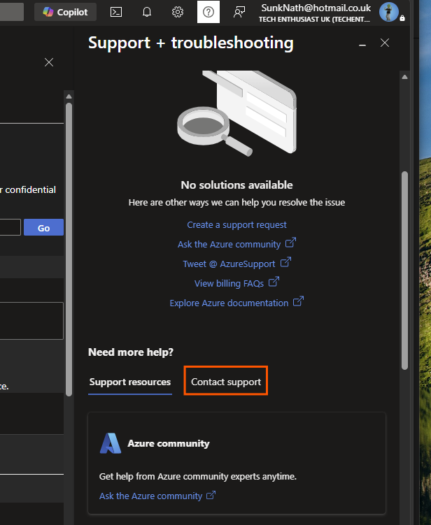Click the support panel scrollbar thumb
Screen dimensions: 431x525
[404, 271]
